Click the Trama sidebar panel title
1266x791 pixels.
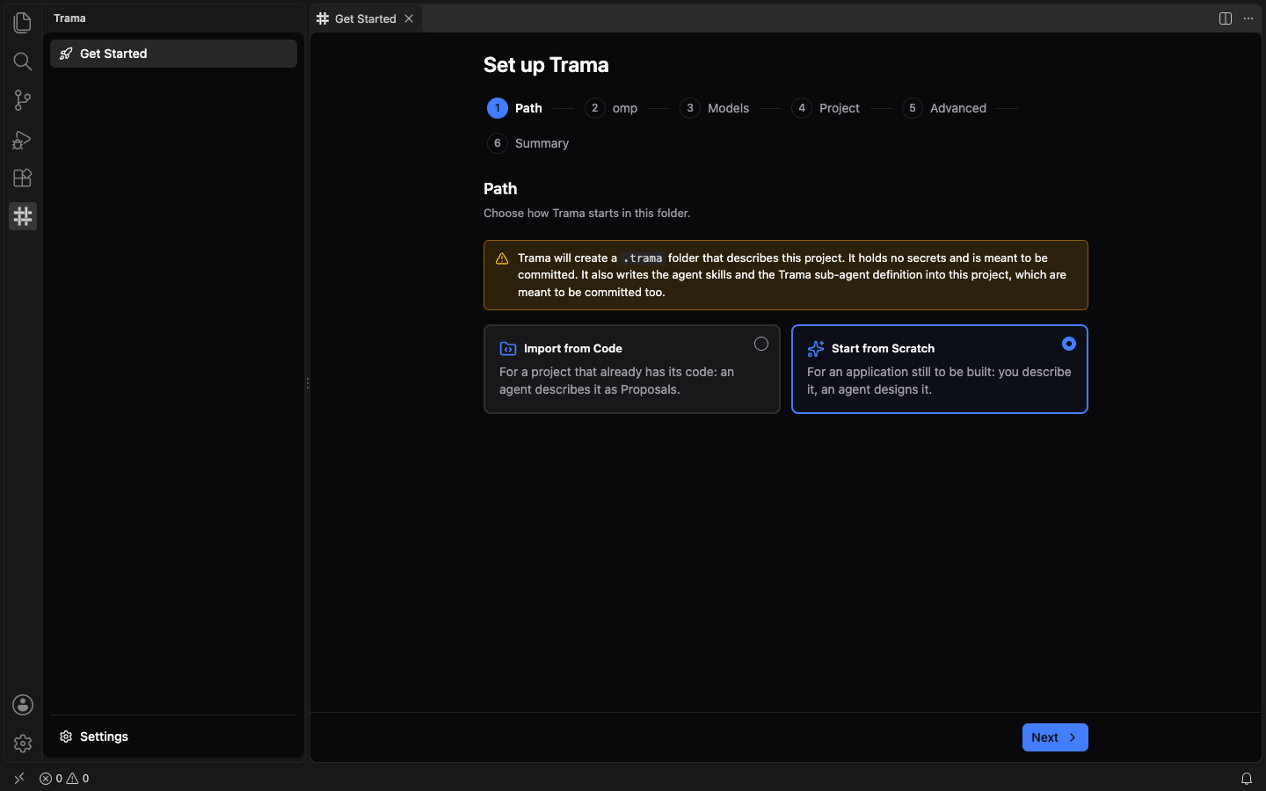pyautogui.click(x=69, y=18)
